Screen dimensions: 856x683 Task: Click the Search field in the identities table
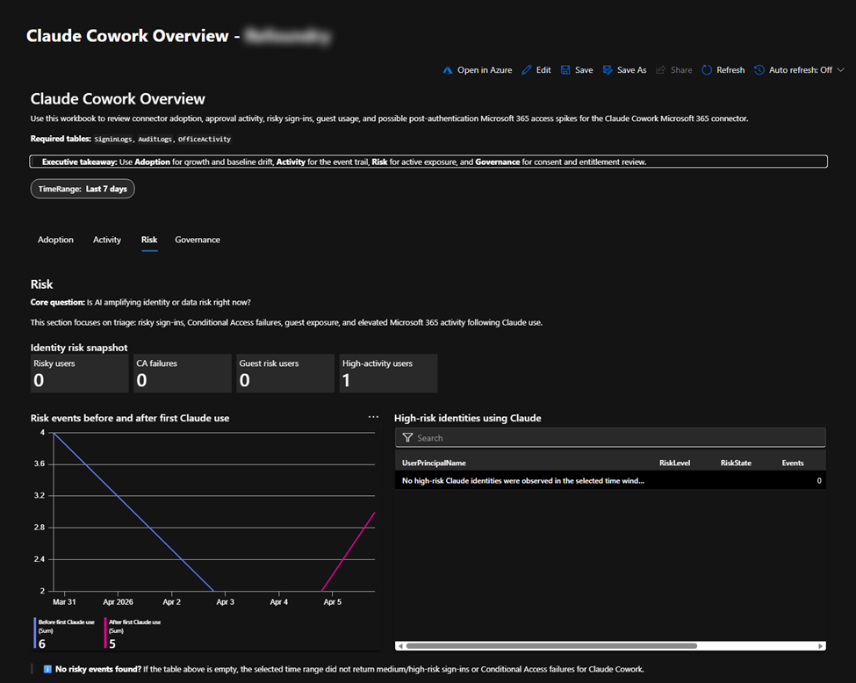tap(615, 438)
